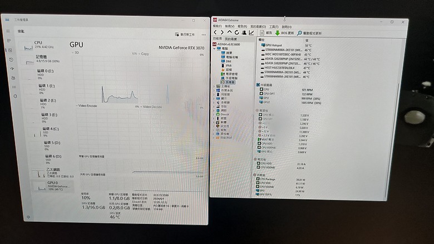Click Run new task button
Image resolution: width=434 pixels, height=244 pixels.
[185, 34]
